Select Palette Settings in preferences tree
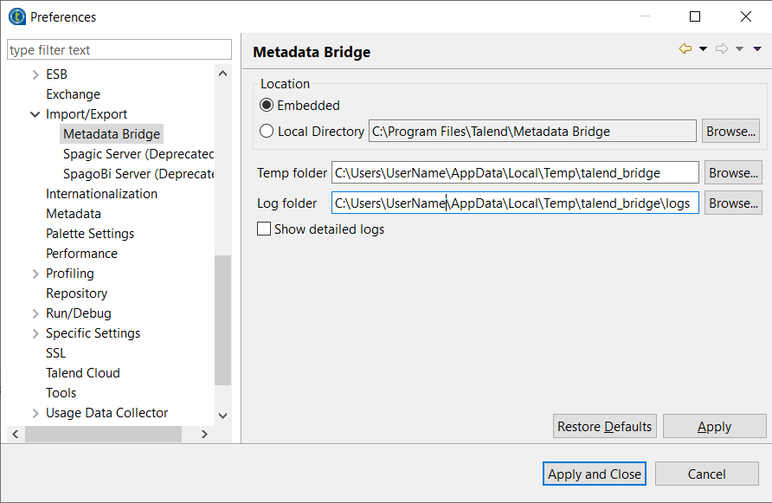The height and width of the screenshot is (503, 772). pyautogui.click(x=90, y=234)
